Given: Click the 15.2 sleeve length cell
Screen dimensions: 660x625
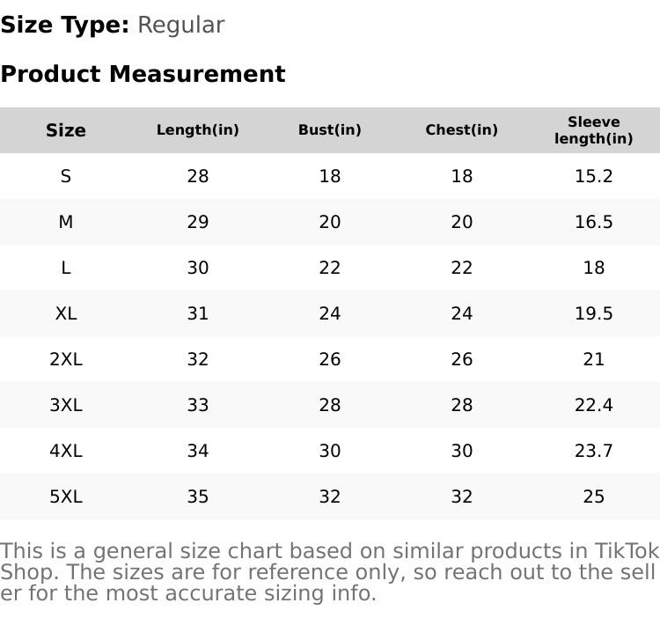Looking at the screenshot, I should 594,176.
